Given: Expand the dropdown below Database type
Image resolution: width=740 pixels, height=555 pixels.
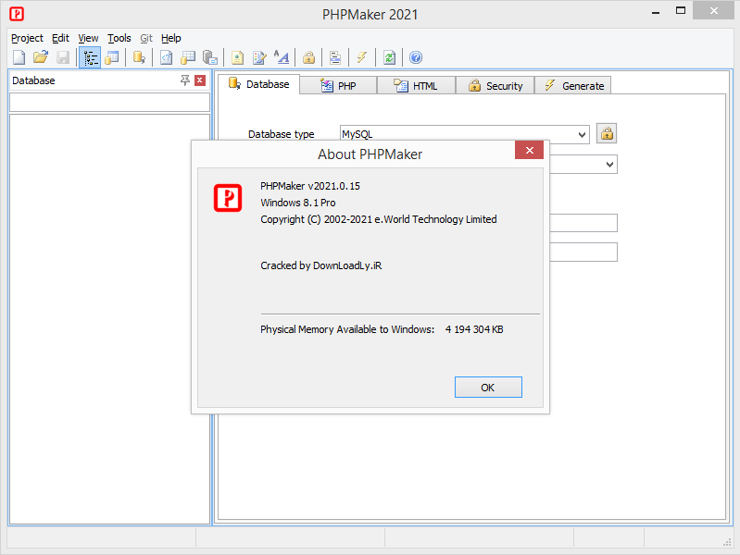Looking at the screenshot, I should coord(609,164).
